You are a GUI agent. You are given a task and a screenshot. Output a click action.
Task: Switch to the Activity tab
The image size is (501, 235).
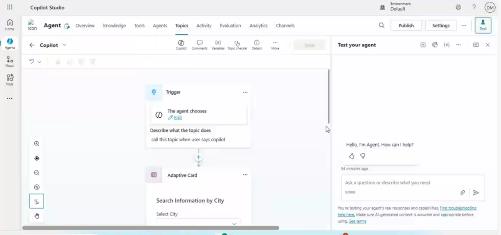click(x=204, y=25)
